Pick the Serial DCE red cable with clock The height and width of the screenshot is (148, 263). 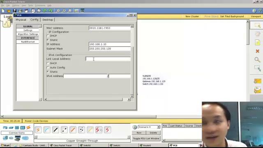99,130
